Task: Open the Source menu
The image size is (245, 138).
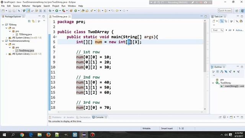Action: pos(16,6)
